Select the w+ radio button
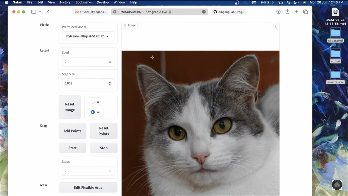Image resolution: width=348 pixels, height=196 pixels. [x=93, y=112]
